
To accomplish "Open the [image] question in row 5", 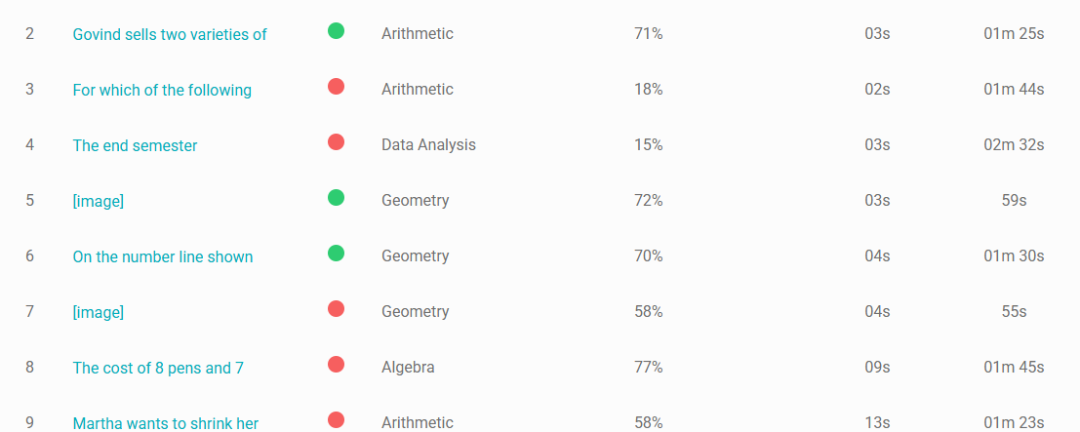I will point(98,201).
